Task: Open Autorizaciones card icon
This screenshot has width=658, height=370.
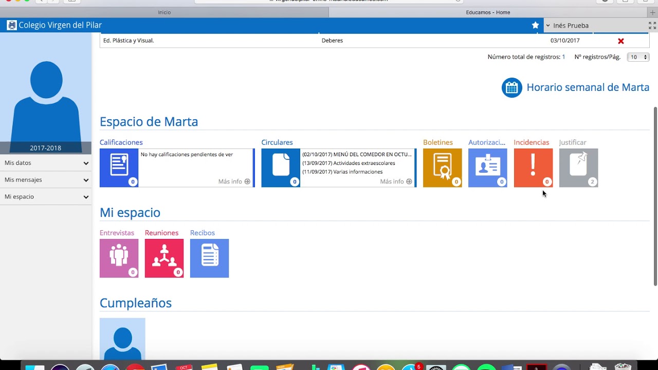Action: [487, 168]
